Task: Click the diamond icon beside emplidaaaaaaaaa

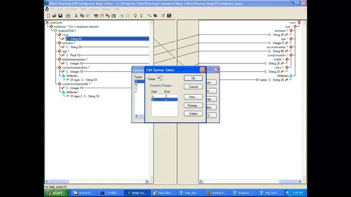Action: (x=60, y=60)
